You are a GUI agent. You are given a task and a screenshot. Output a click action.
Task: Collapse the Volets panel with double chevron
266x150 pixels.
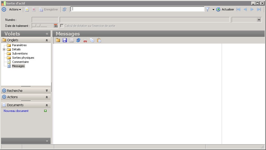(x=47, y=34)
